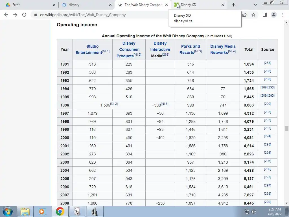Screen dimensions: 289x217
Task: Close the Disney XD tab
Action: (223, 5)
